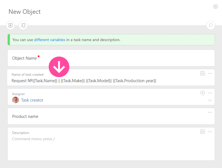The width and height of the screenshot is (222, 168).
Task: Open the search magnifier icon
Action: pyautogui.click(x=210, y=26)
